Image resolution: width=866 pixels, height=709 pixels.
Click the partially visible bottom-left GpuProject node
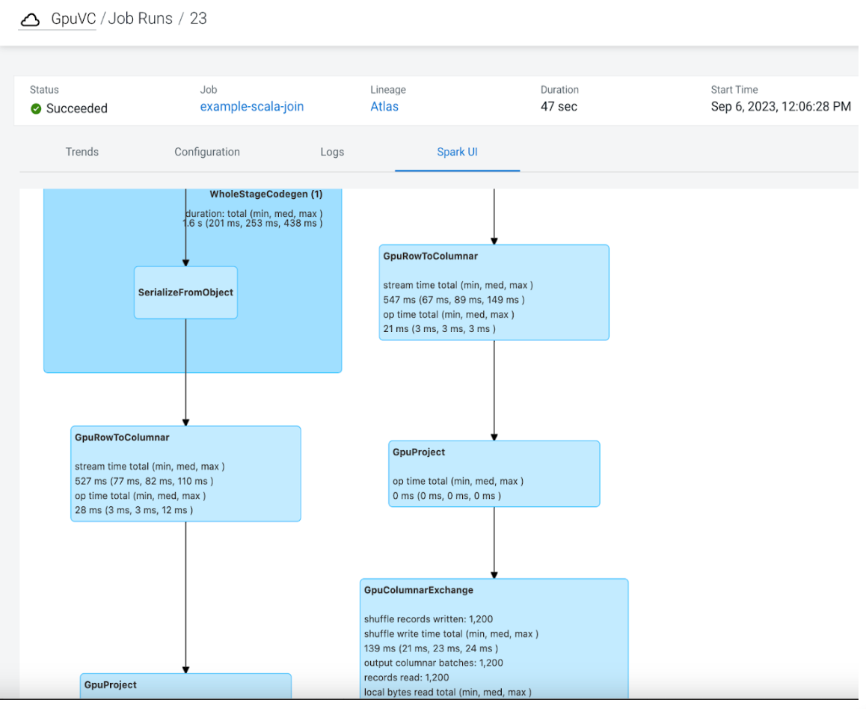pos(185,686)
